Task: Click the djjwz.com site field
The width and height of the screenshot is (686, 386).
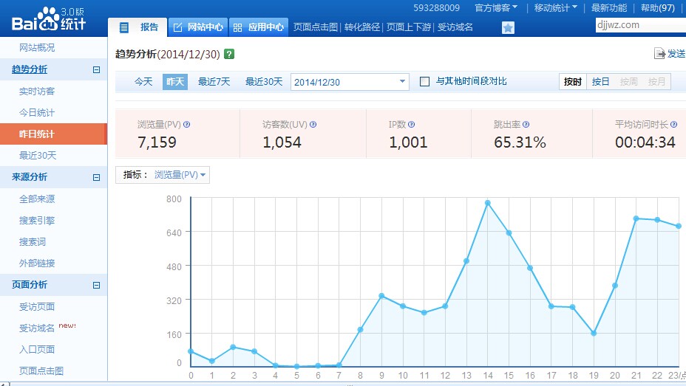Action: point(640,25)
